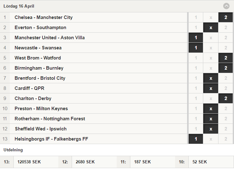The width and height of the screenshot is (234, 170).
Task: Toggle x for Sheffield Wed - Ipswich
Action: [211, 129]
